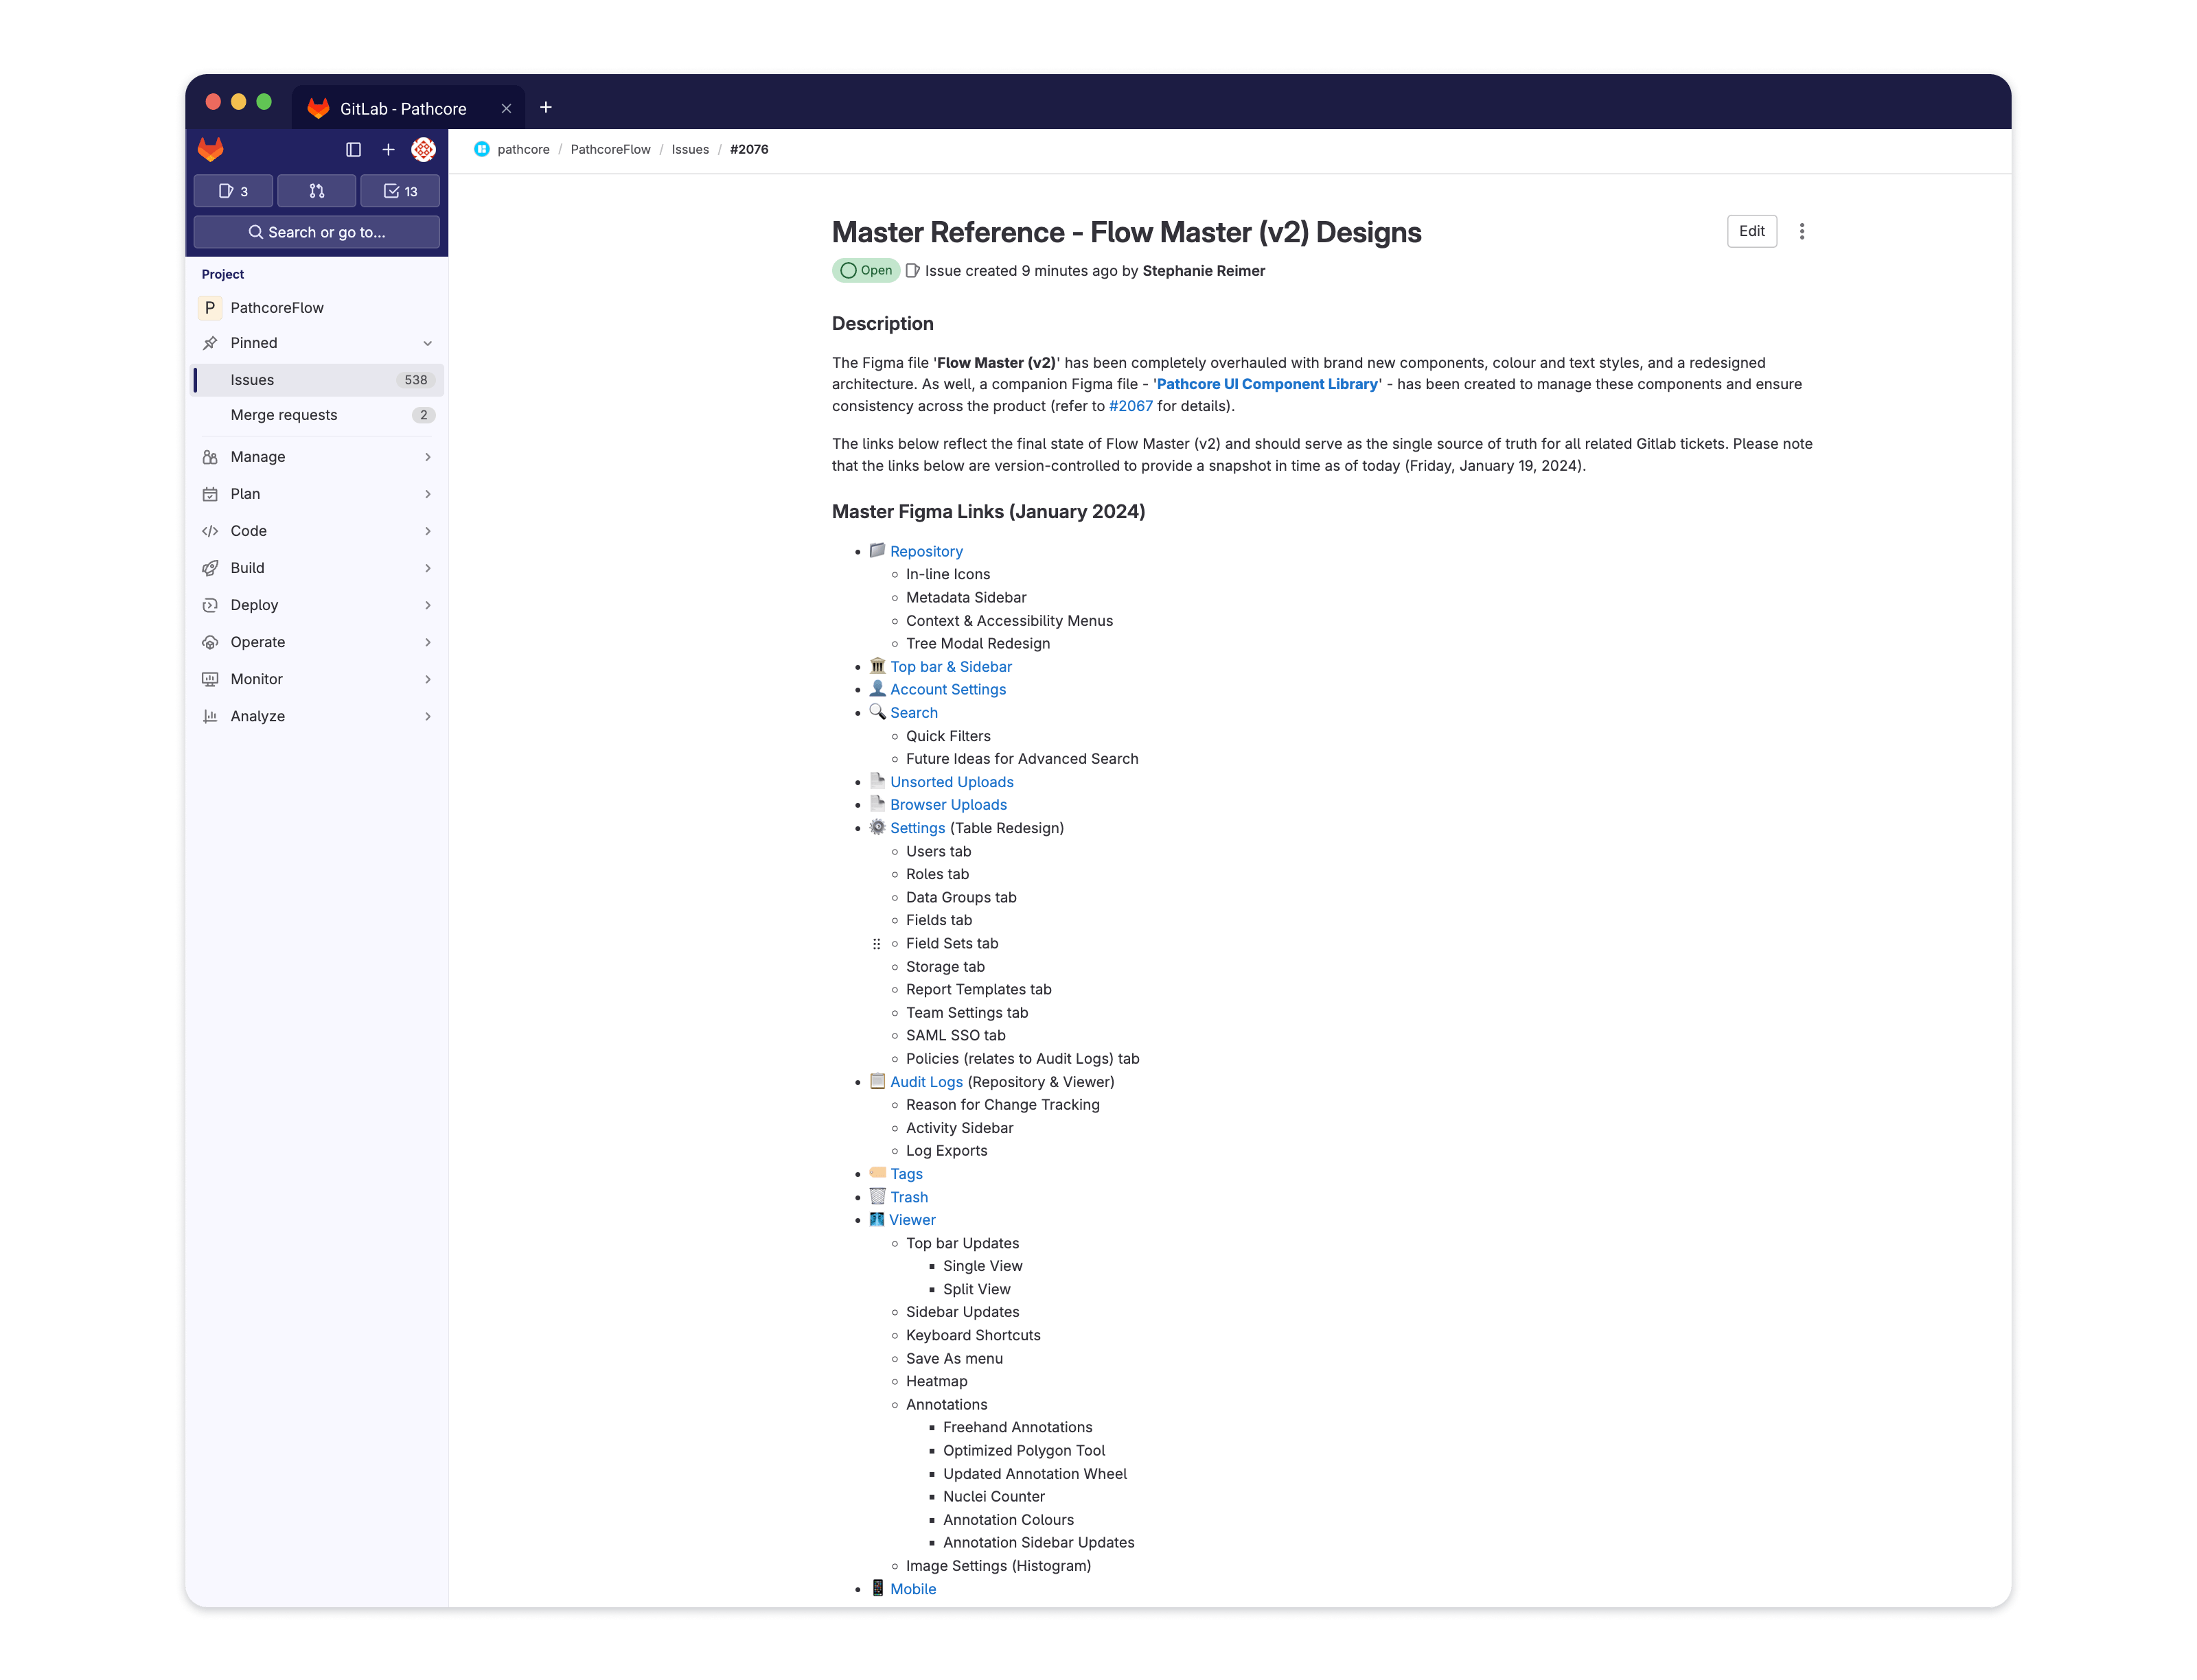Open the Viewer Figma link
Screen dimensions: 2197x1680
[912, 1220]
